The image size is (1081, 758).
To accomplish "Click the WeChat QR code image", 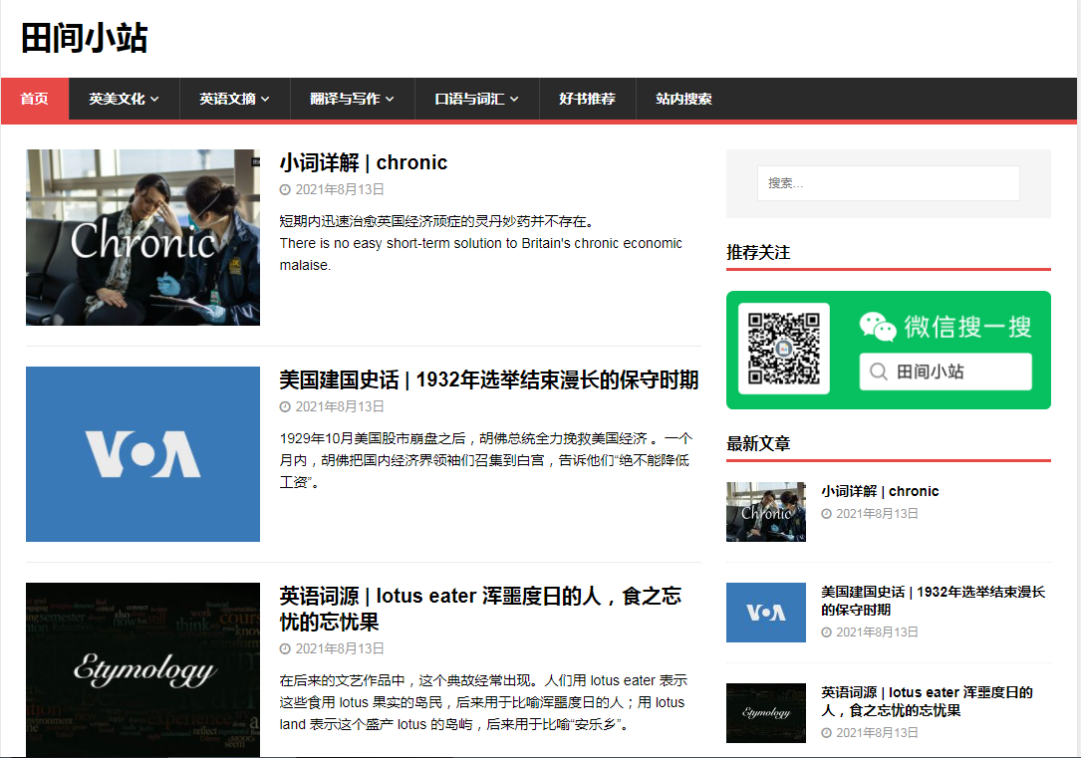I will tap(783, 349).
